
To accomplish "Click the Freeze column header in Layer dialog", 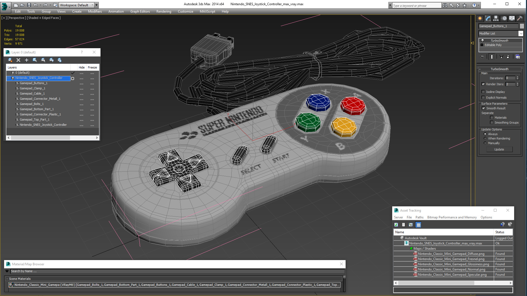I will (92, 67).
